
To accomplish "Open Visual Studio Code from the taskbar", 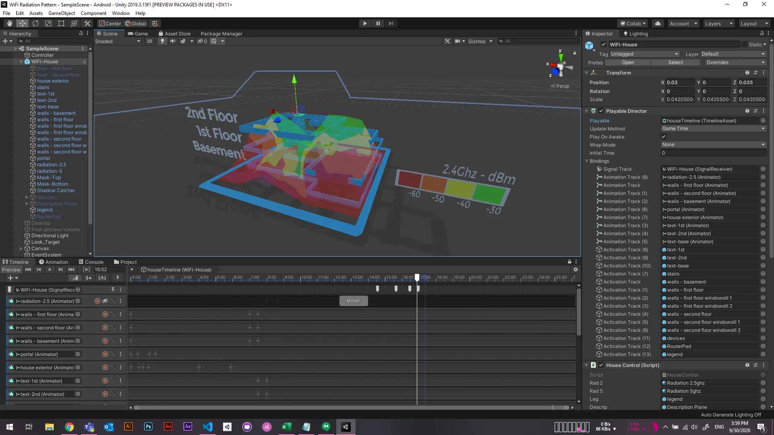I will (208, 427).
